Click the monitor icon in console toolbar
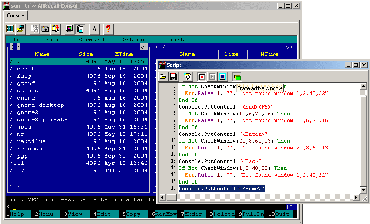Image resolution: width=370 pixels, height=224 pixels. [70, 29]
